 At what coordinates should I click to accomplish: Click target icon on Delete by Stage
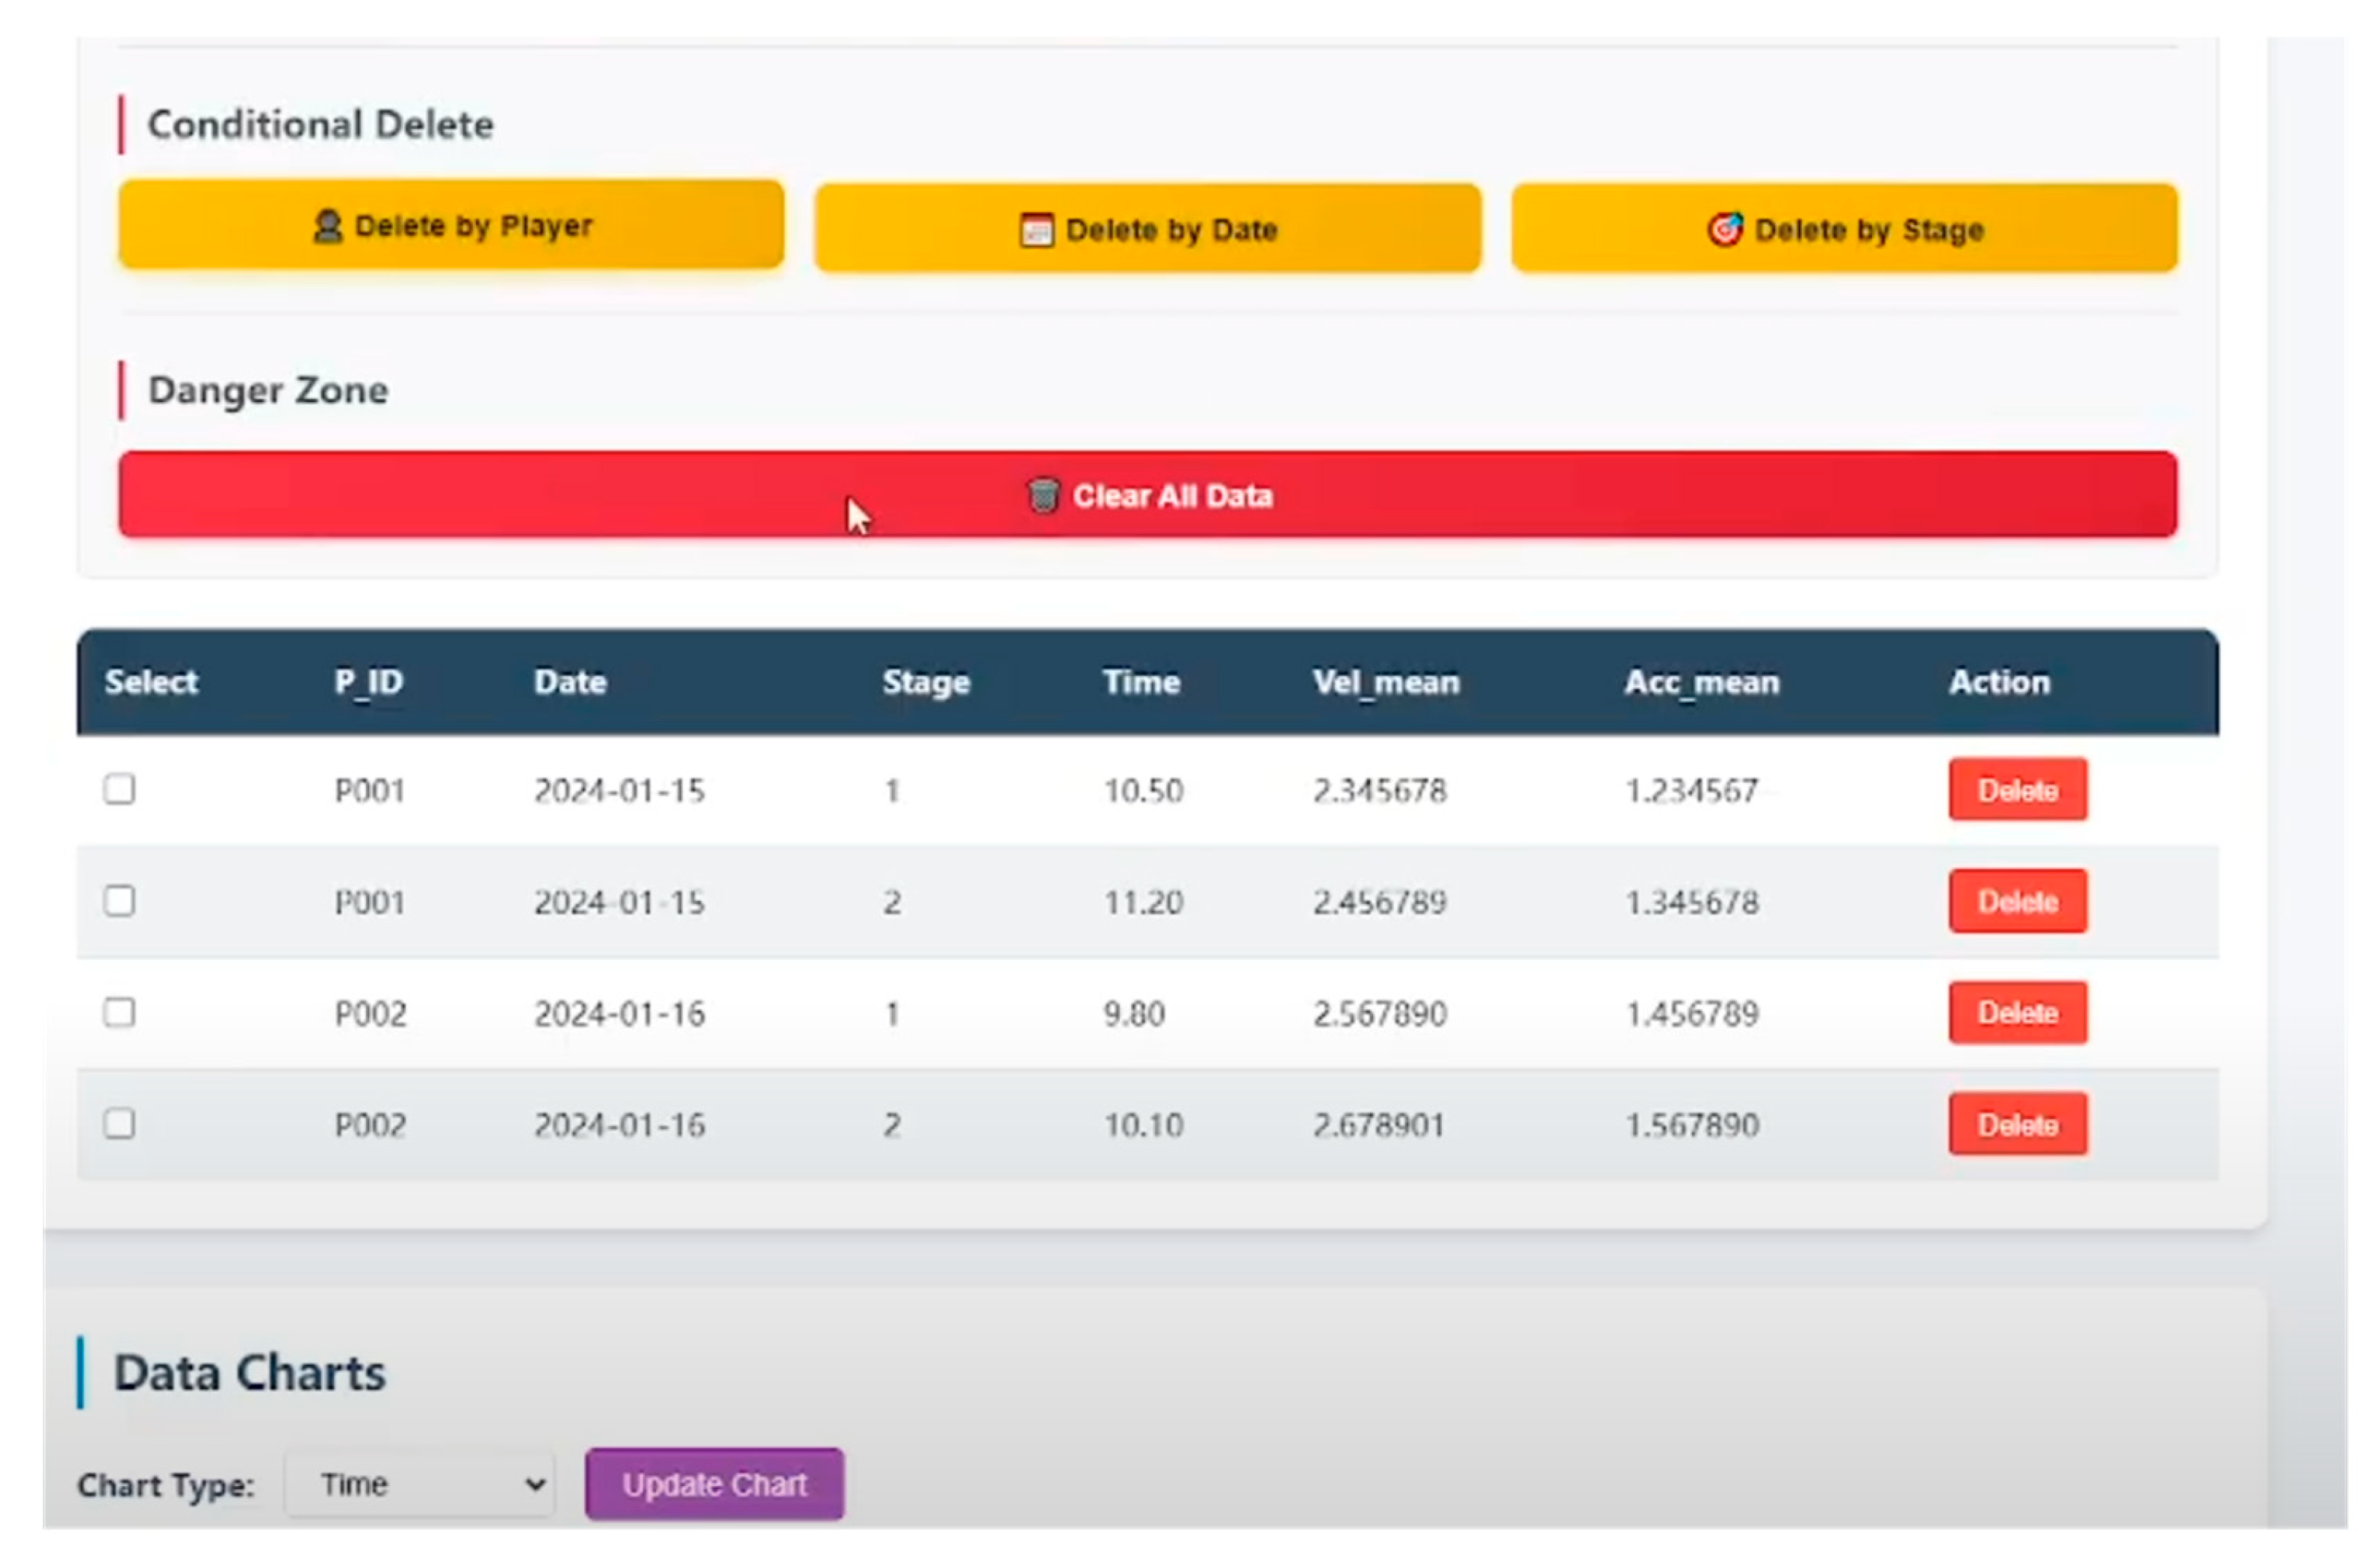point(1724,230)
